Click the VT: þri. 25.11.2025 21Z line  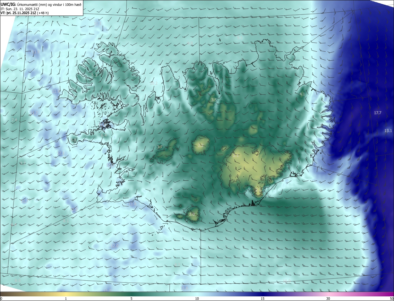click(25, 13)
